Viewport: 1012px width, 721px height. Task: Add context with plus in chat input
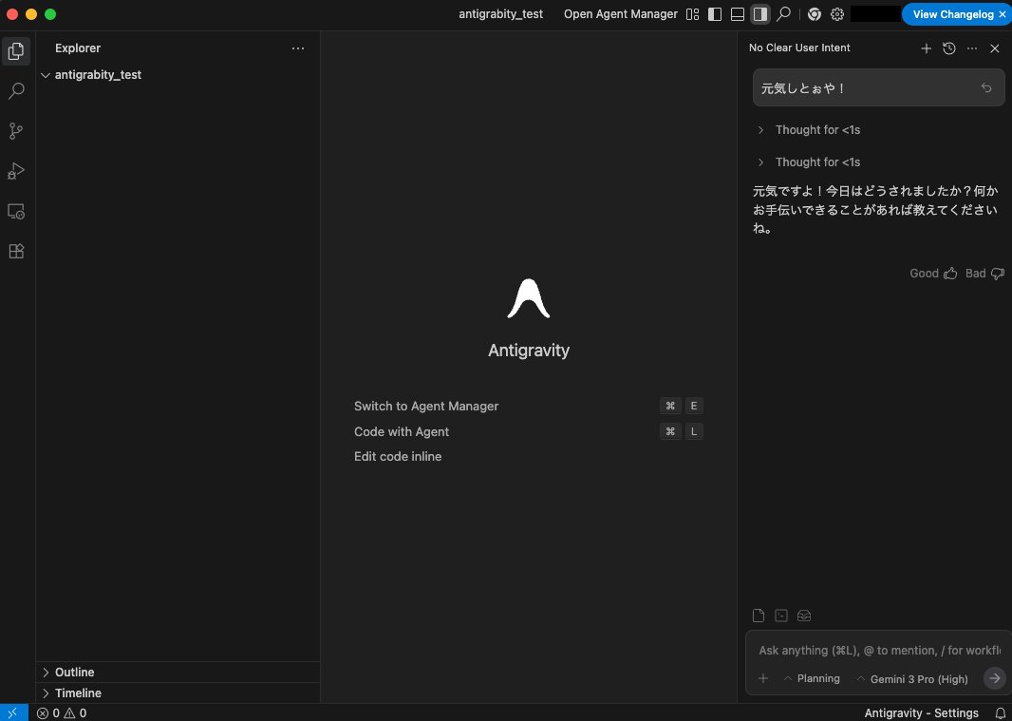(763, 678)
